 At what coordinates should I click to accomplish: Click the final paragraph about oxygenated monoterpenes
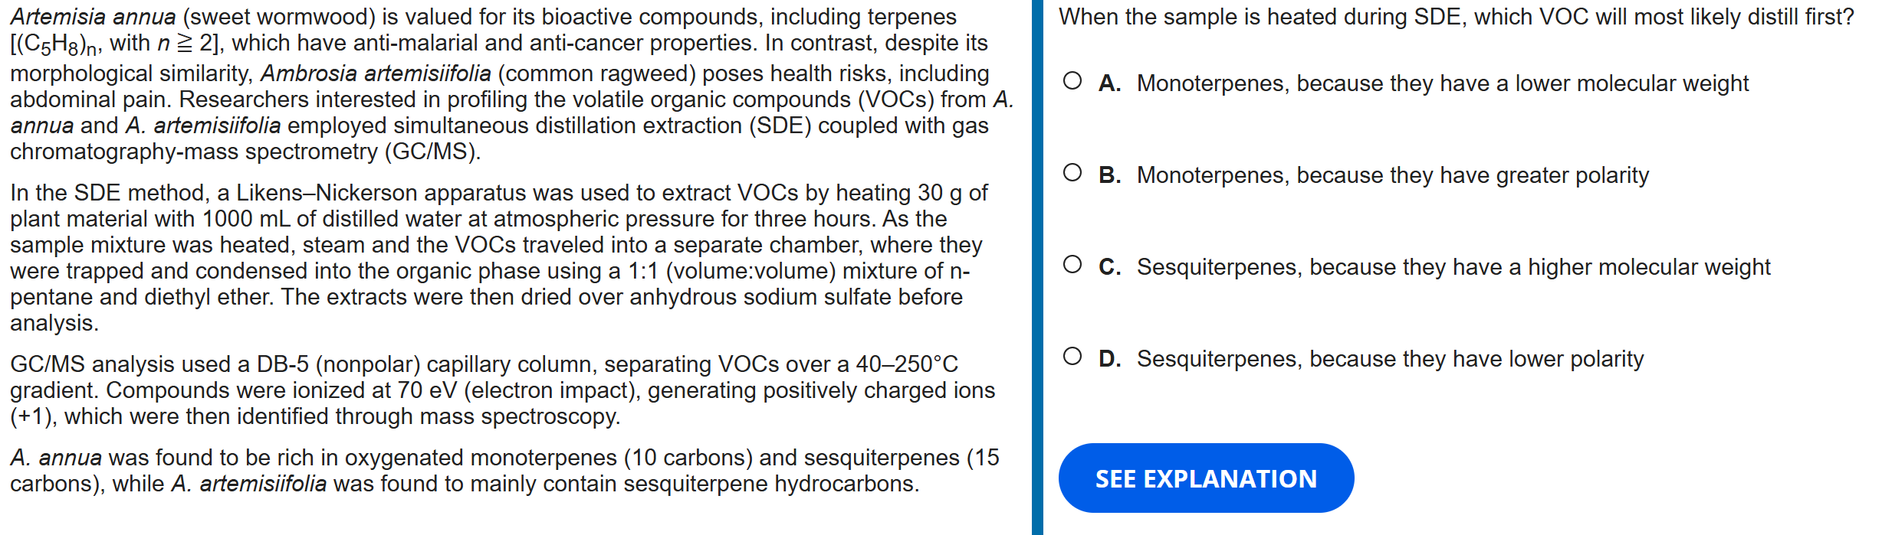tap(498, 470)
